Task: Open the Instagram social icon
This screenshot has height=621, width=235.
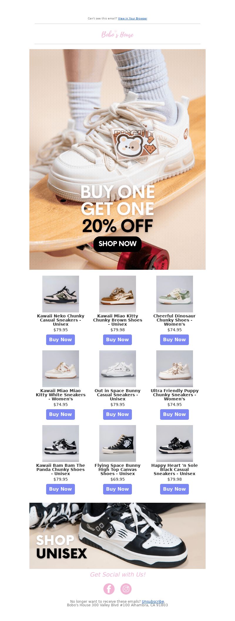Action: (126, 589)
